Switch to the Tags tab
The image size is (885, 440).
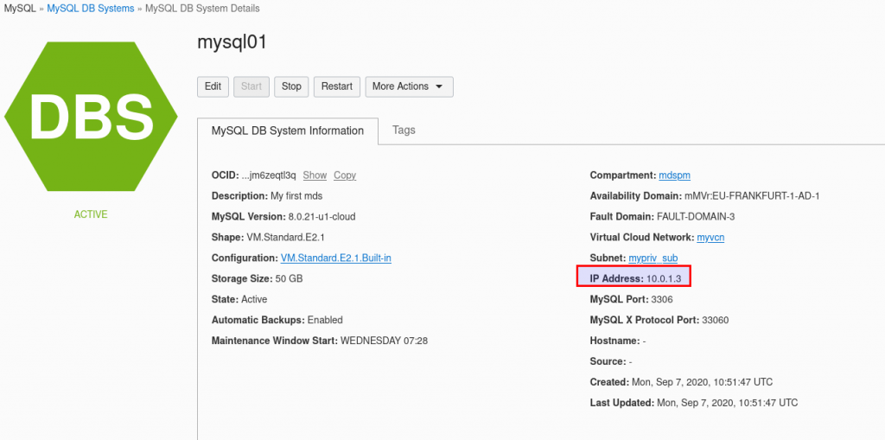point(404,131)
